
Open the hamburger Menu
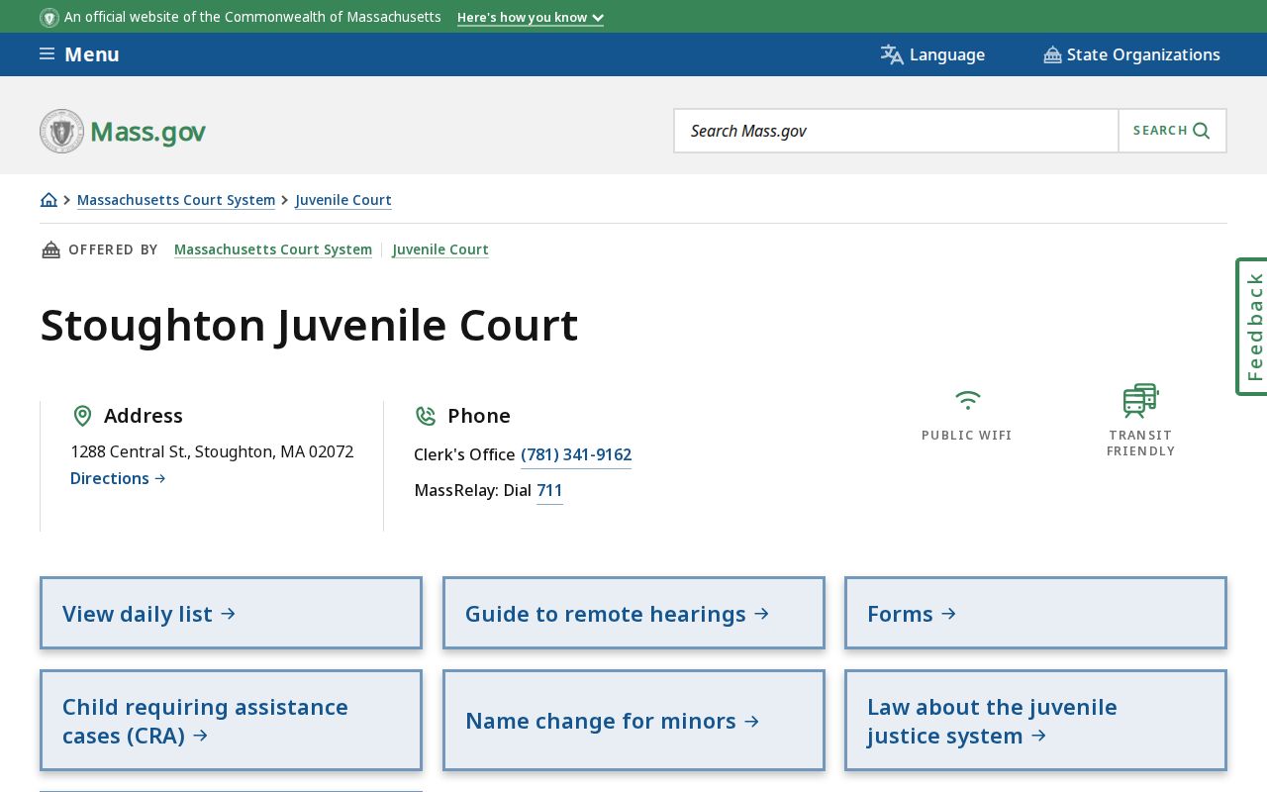(79, 54)
